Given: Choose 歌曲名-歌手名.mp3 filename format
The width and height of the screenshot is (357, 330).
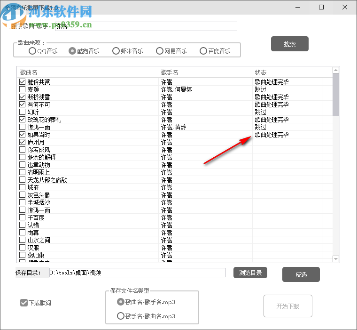Looking at the screenshot, I should click(120, 302).
